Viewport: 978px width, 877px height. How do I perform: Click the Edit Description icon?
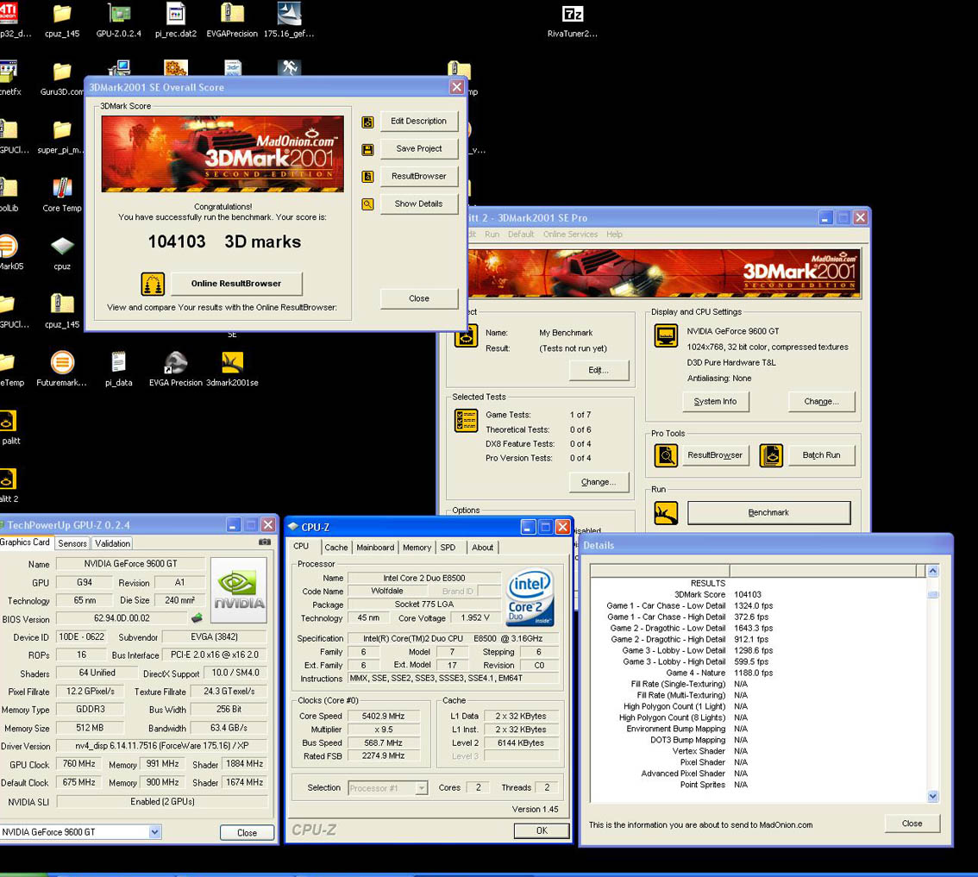(x=368, y=122)
